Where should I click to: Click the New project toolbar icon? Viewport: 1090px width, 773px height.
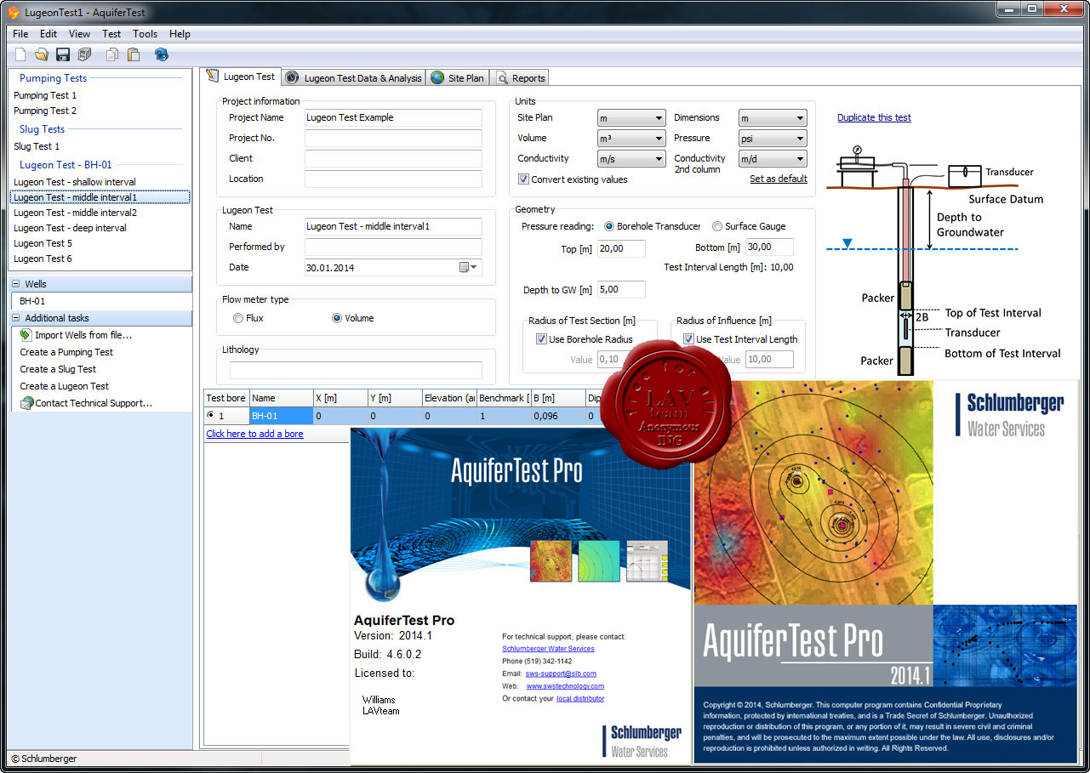[21, 55]
